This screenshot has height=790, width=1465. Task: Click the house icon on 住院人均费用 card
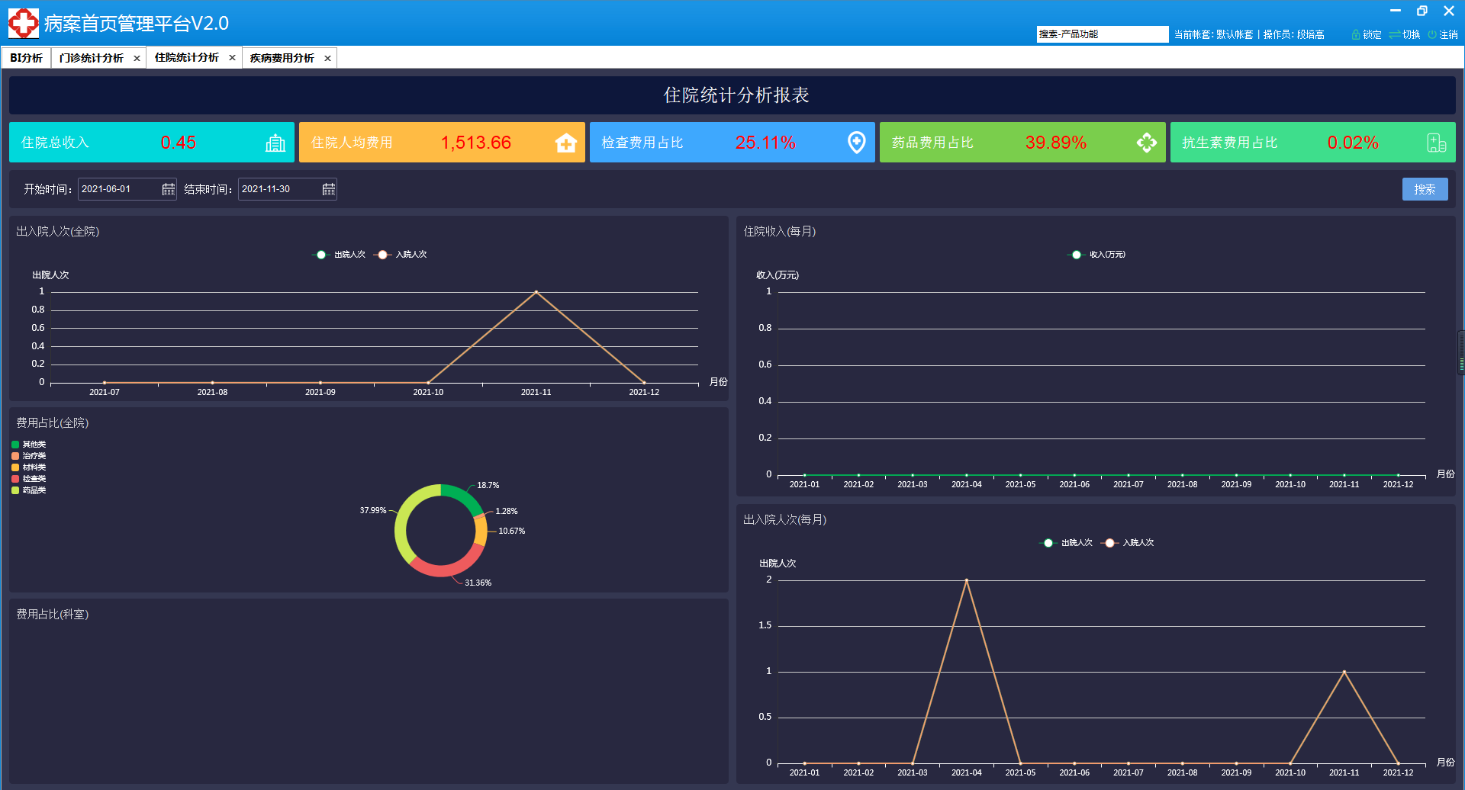coord(565,143)
